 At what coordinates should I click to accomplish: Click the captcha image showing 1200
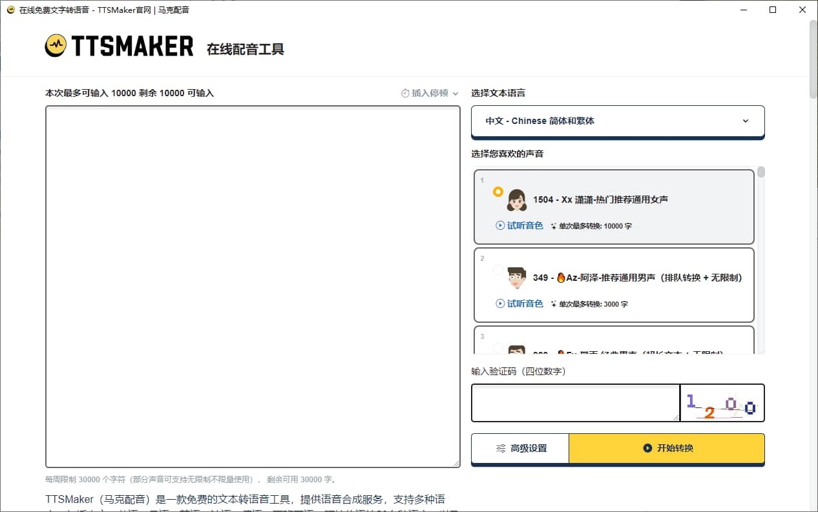(x=722, y=403)
